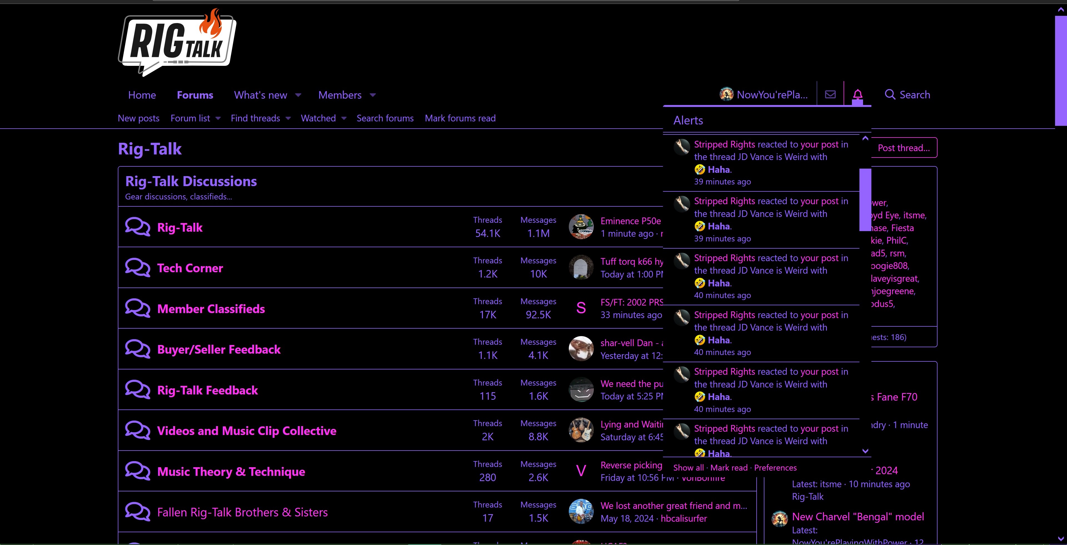This screenshot has height=545, width=1067.
Task: Open avatar beside Eminence P50e post
Action: tap(581, 227)
